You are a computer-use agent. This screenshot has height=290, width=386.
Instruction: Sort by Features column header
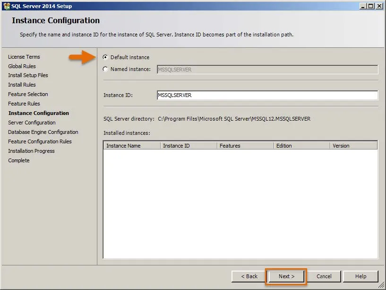coord(245,146)
